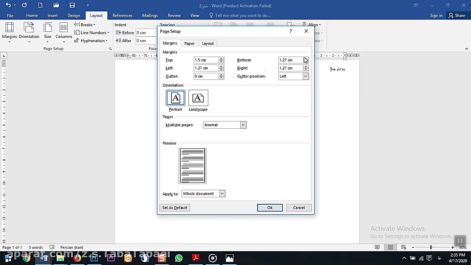Switch to the Paper tab
Viewport: 471px width, 265px height.
189,43
